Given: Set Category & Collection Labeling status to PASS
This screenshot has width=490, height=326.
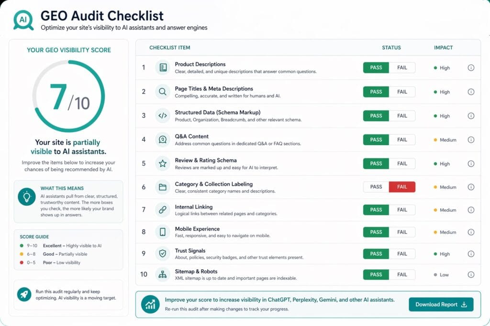Looking at the screenshot, I should coord(376,187).
